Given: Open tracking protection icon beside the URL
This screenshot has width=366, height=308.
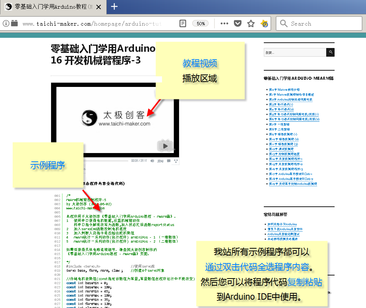Looking at the screenshot, I should 14,23.
